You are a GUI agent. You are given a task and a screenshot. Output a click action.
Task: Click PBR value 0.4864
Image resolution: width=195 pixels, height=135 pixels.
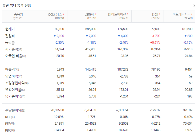59,130
